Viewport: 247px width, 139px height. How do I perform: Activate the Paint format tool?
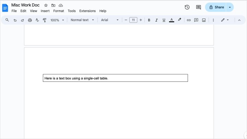[x=45, y=20]
